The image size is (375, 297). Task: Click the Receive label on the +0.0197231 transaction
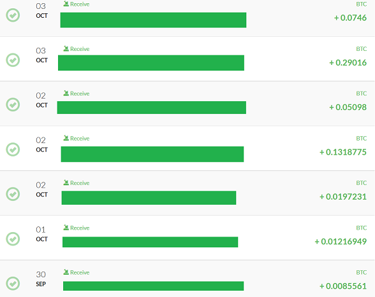point(80,183)
